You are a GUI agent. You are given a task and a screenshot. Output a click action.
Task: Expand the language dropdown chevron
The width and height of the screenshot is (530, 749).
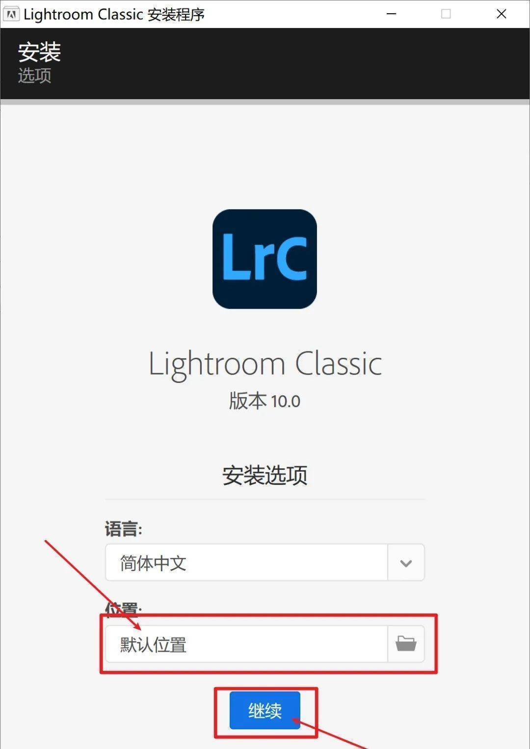[x=406, y=562]
